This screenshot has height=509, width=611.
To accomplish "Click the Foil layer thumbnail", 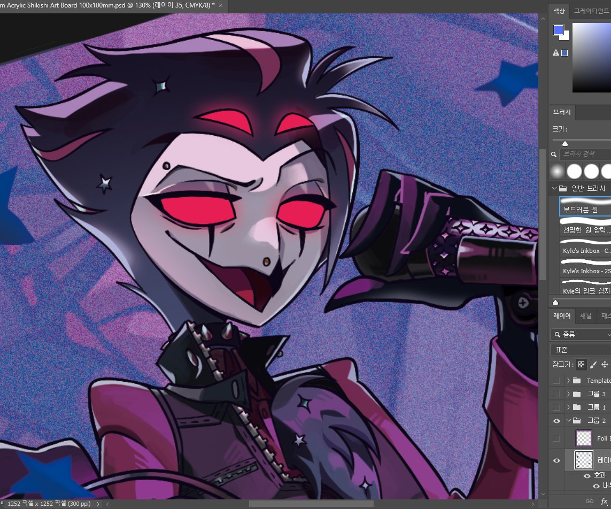I will click(584, 438).
